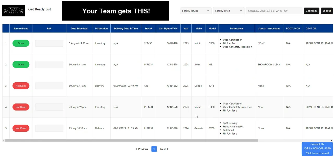This screenshot has height=159, width=334.
Task: Click the horizontal table scrollbar
Action: point(132,140)
